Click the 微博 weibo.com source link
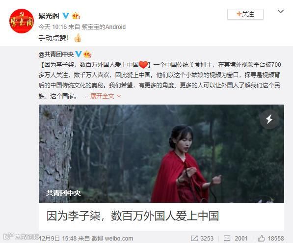Viewport: 293px width, 243px height. pyautogui.click(x=112, y=238)
